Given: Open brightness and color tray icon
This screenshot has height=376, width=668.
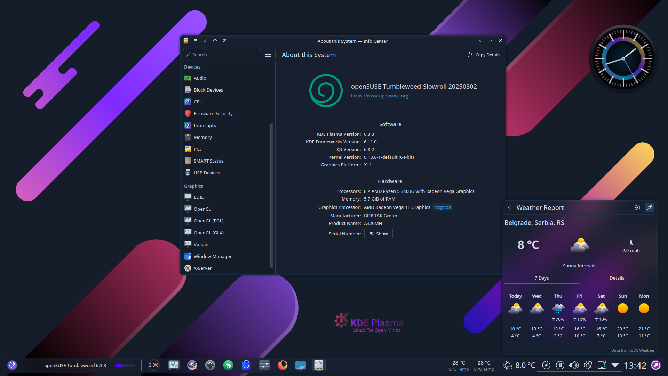Looking at the screenshot, I should (588, 365).
